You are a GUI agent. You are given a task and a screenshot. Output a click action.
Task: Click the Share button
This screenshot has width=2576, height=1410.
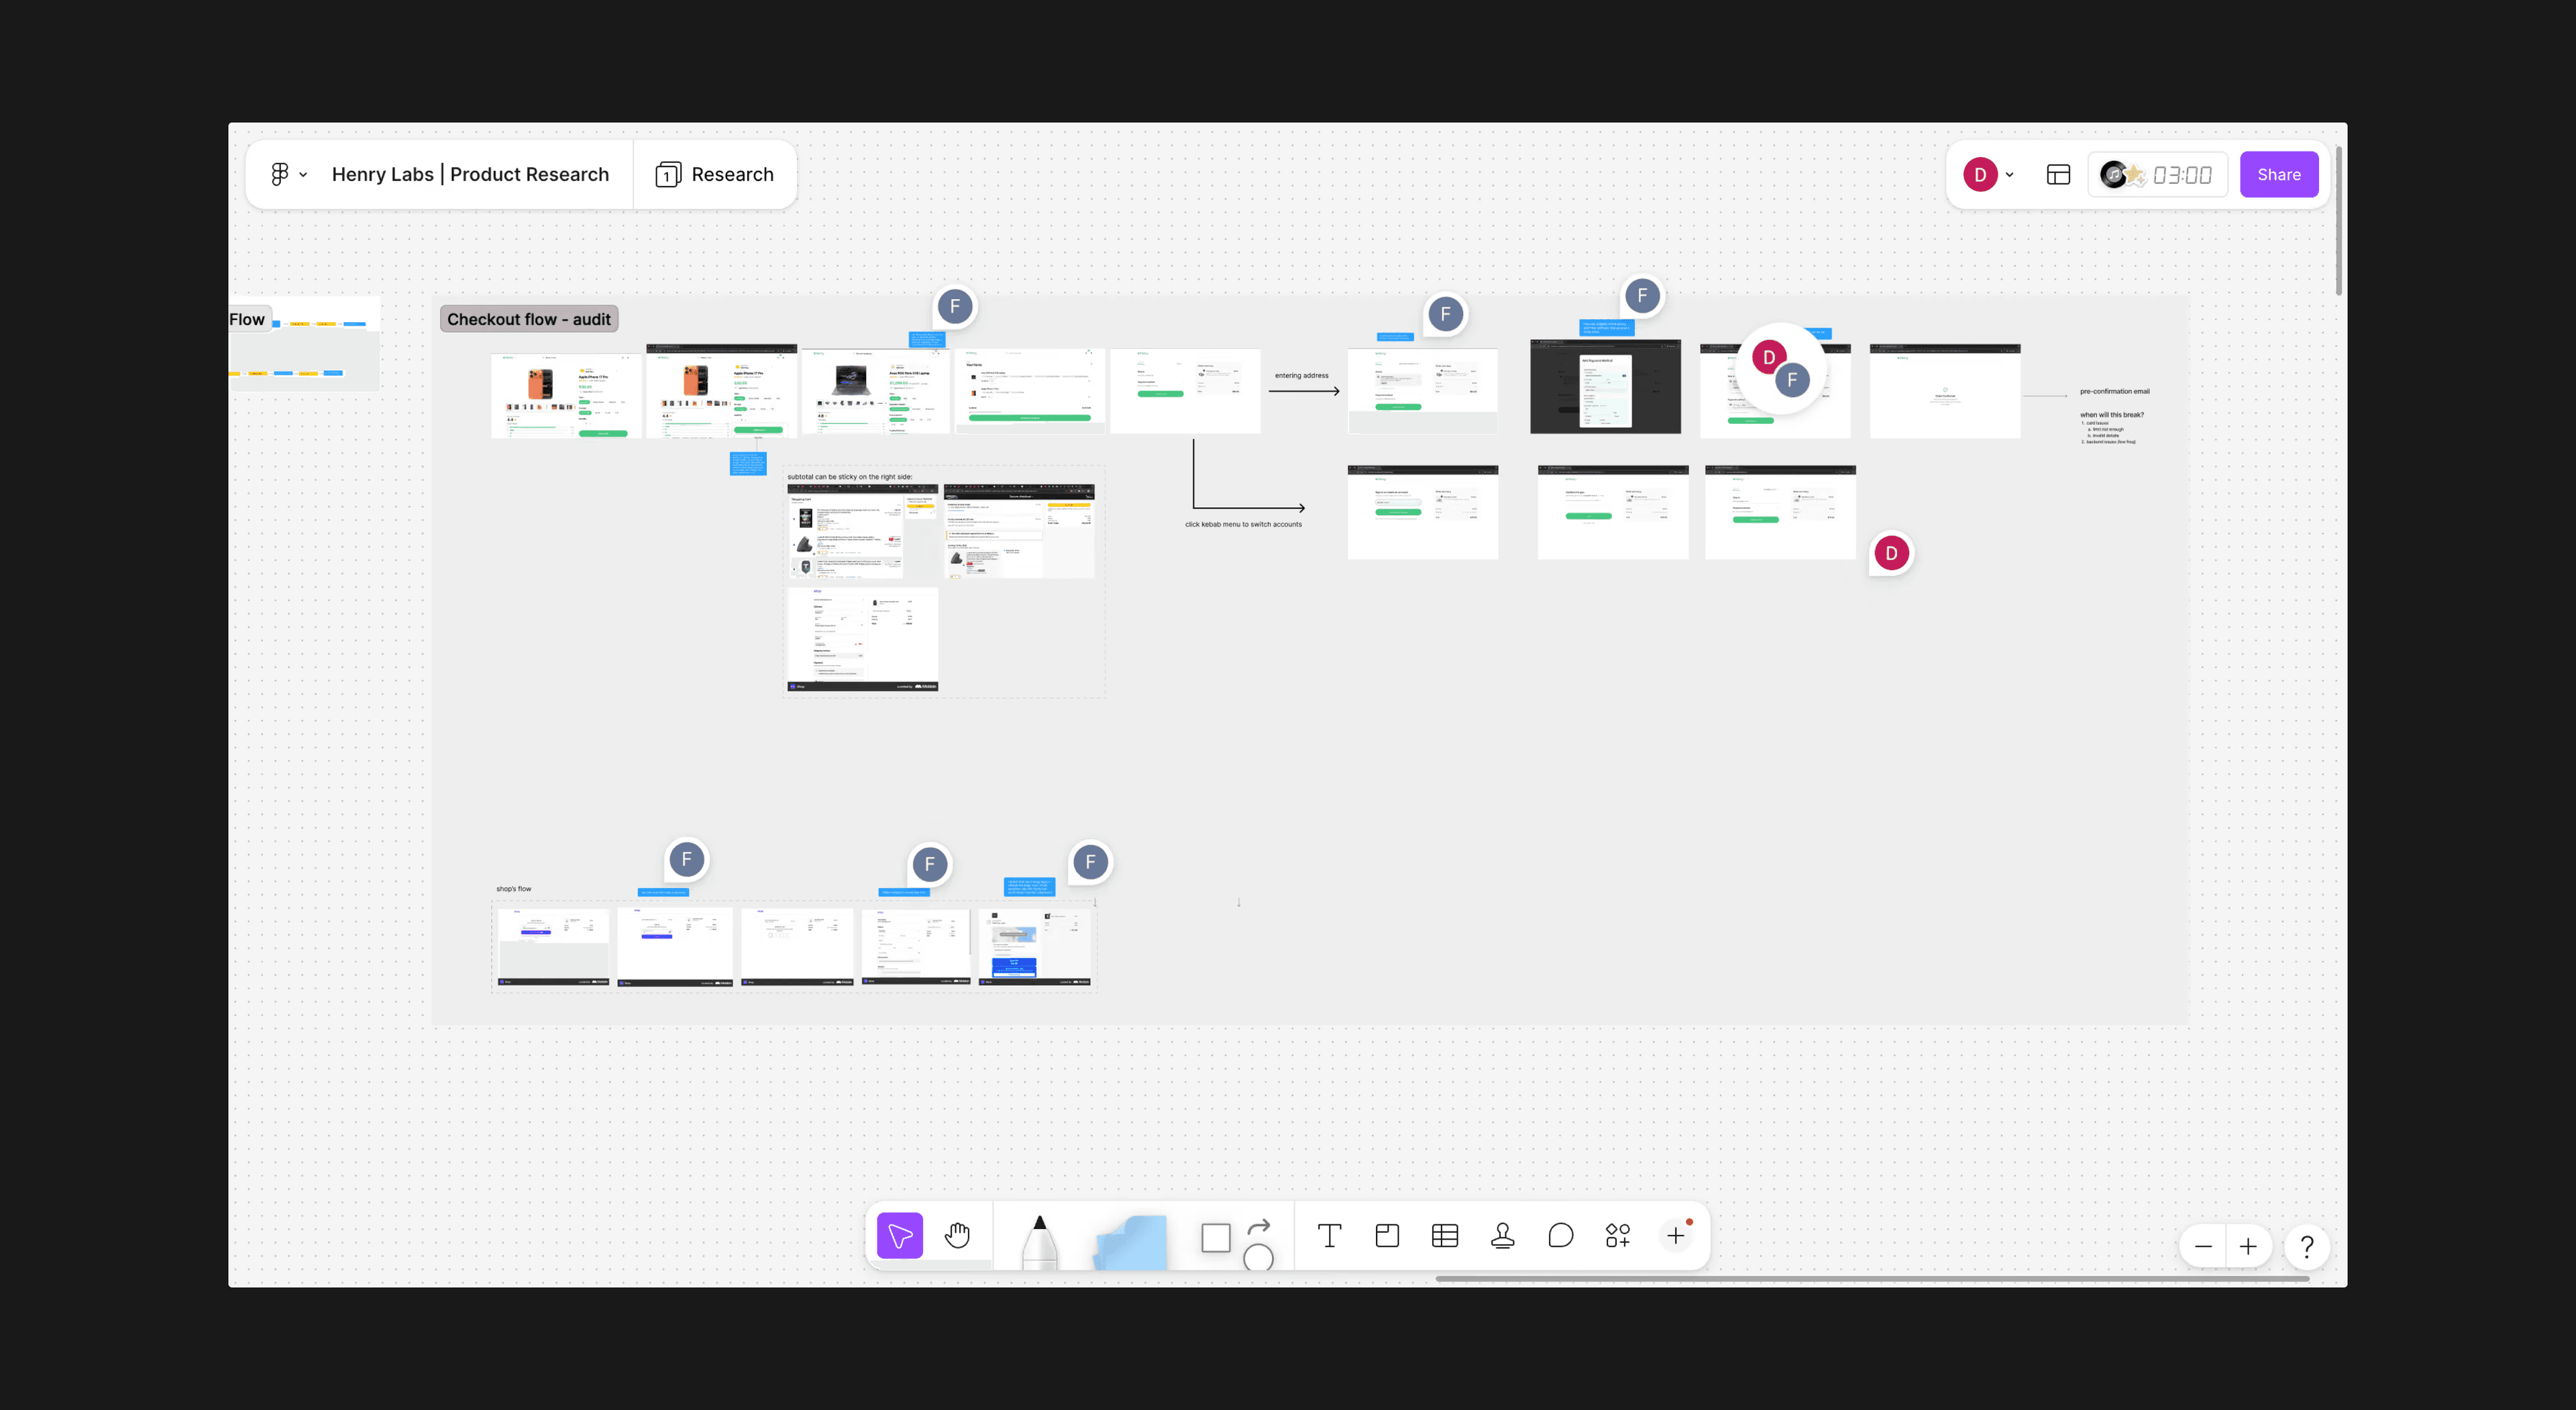pos(2278,174)
